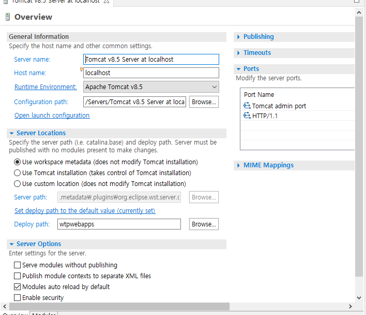Select the HTTP/1.1 port row

tap(298, 116)
